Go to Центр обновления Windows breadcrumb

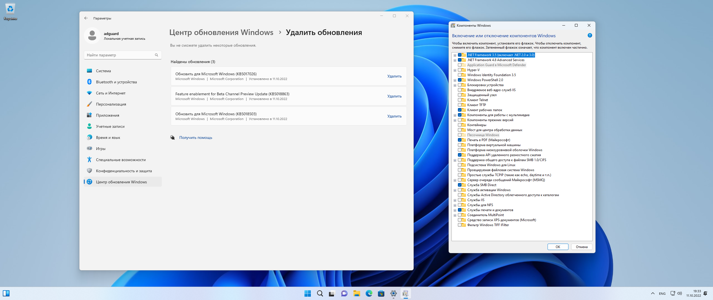click(221, 32)
